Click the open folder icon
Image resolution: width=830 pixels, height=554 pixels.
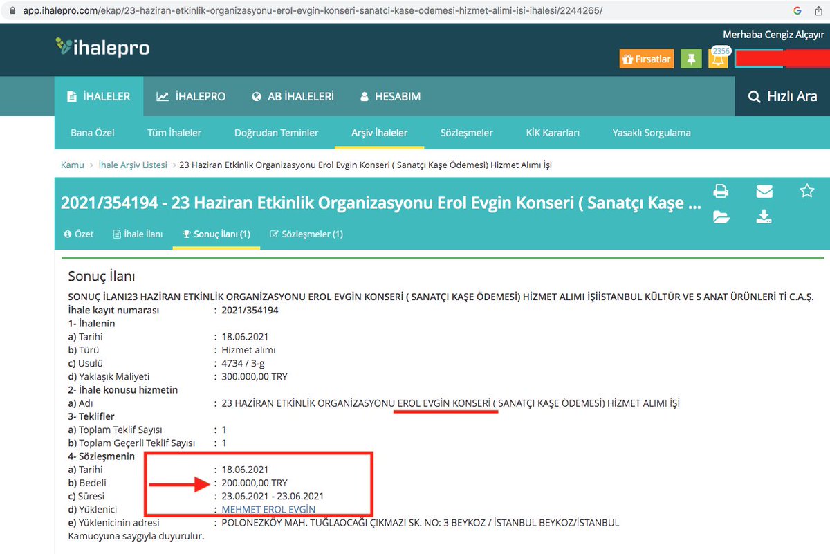point(721,217)
